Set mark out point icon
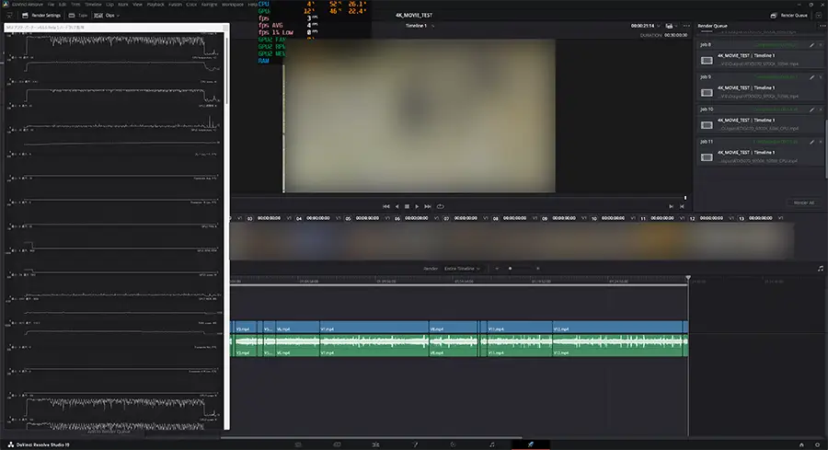The image size is (828, 450). point(682,206)
